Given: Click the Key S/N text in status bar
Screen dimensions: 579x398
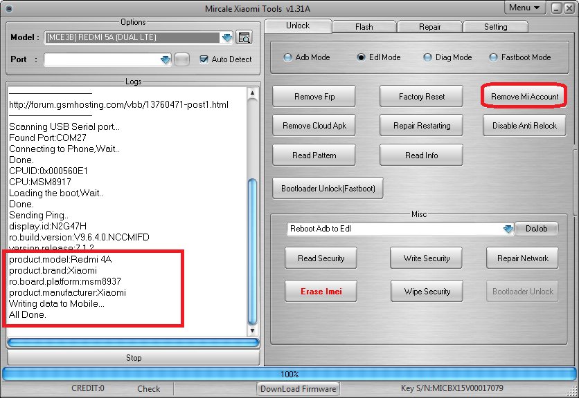Looking at the screenshot, I should (x=452, y=388).
